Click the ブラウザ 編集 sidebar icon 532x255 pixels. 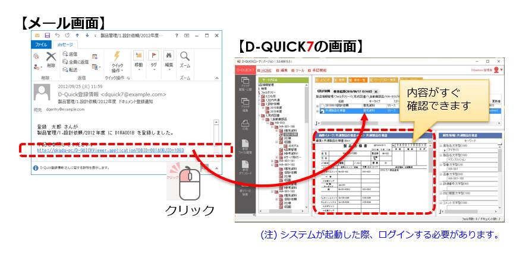(x=245, y=106)
